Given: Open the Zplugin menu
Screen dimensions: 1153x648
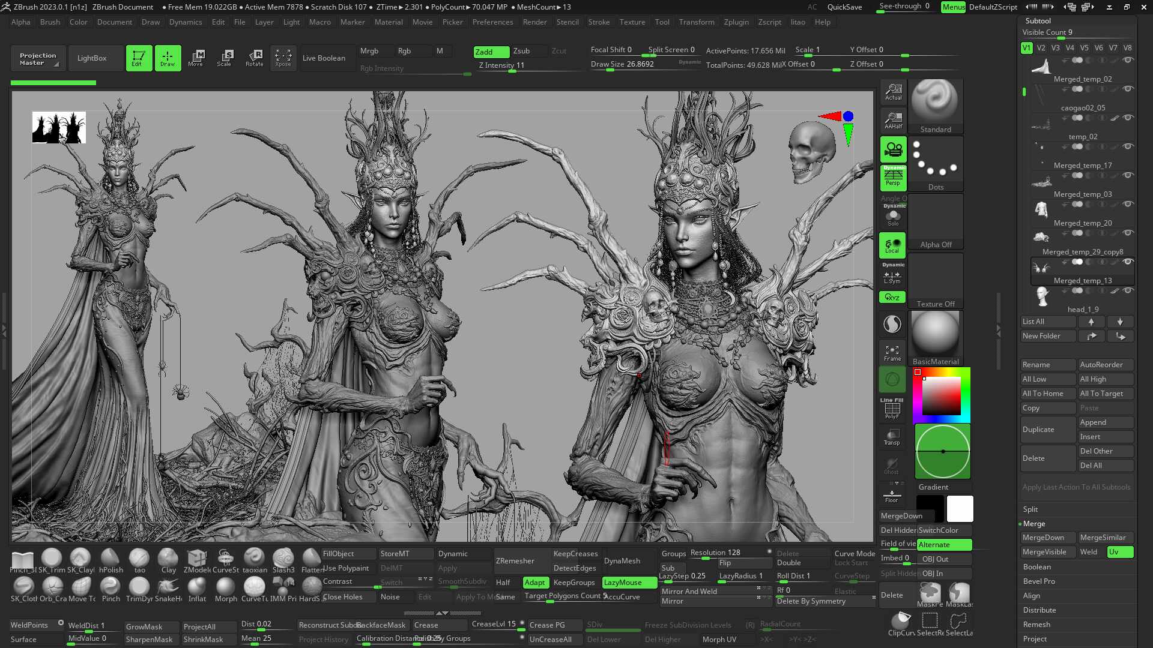Looking at the screenshot, I should 736,22.
